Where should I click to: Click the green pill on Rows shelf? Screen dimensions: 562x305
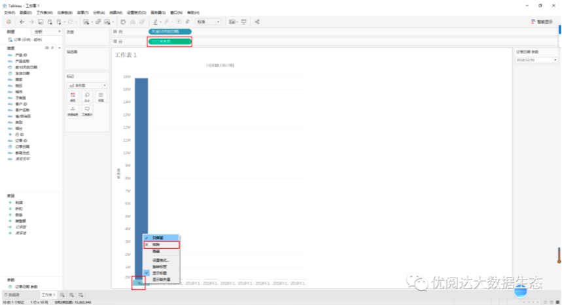point(169,42)
